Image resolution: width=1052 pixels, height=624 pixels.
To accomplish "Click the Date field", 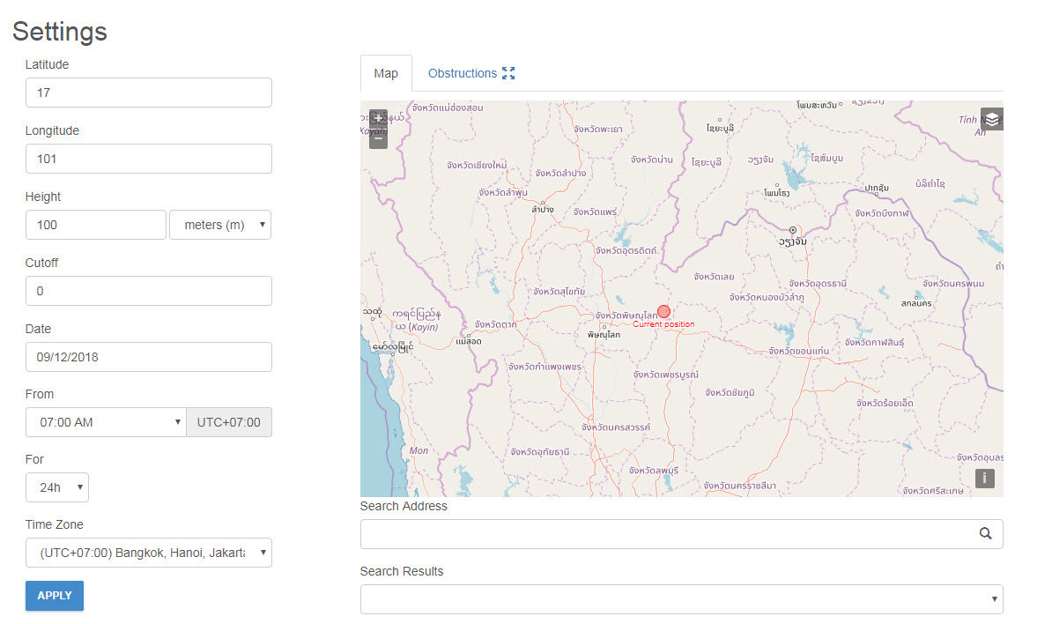I will tap(148, 357).
